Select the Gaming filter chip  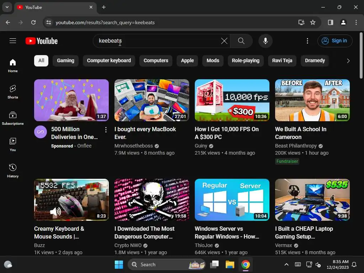pos(66,60)
